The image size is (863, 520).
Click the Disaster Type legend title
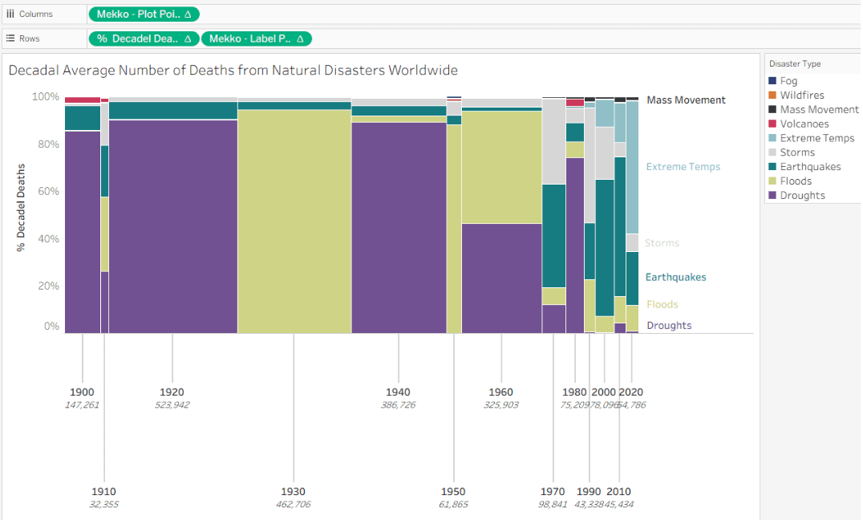[x=795, y=63]
